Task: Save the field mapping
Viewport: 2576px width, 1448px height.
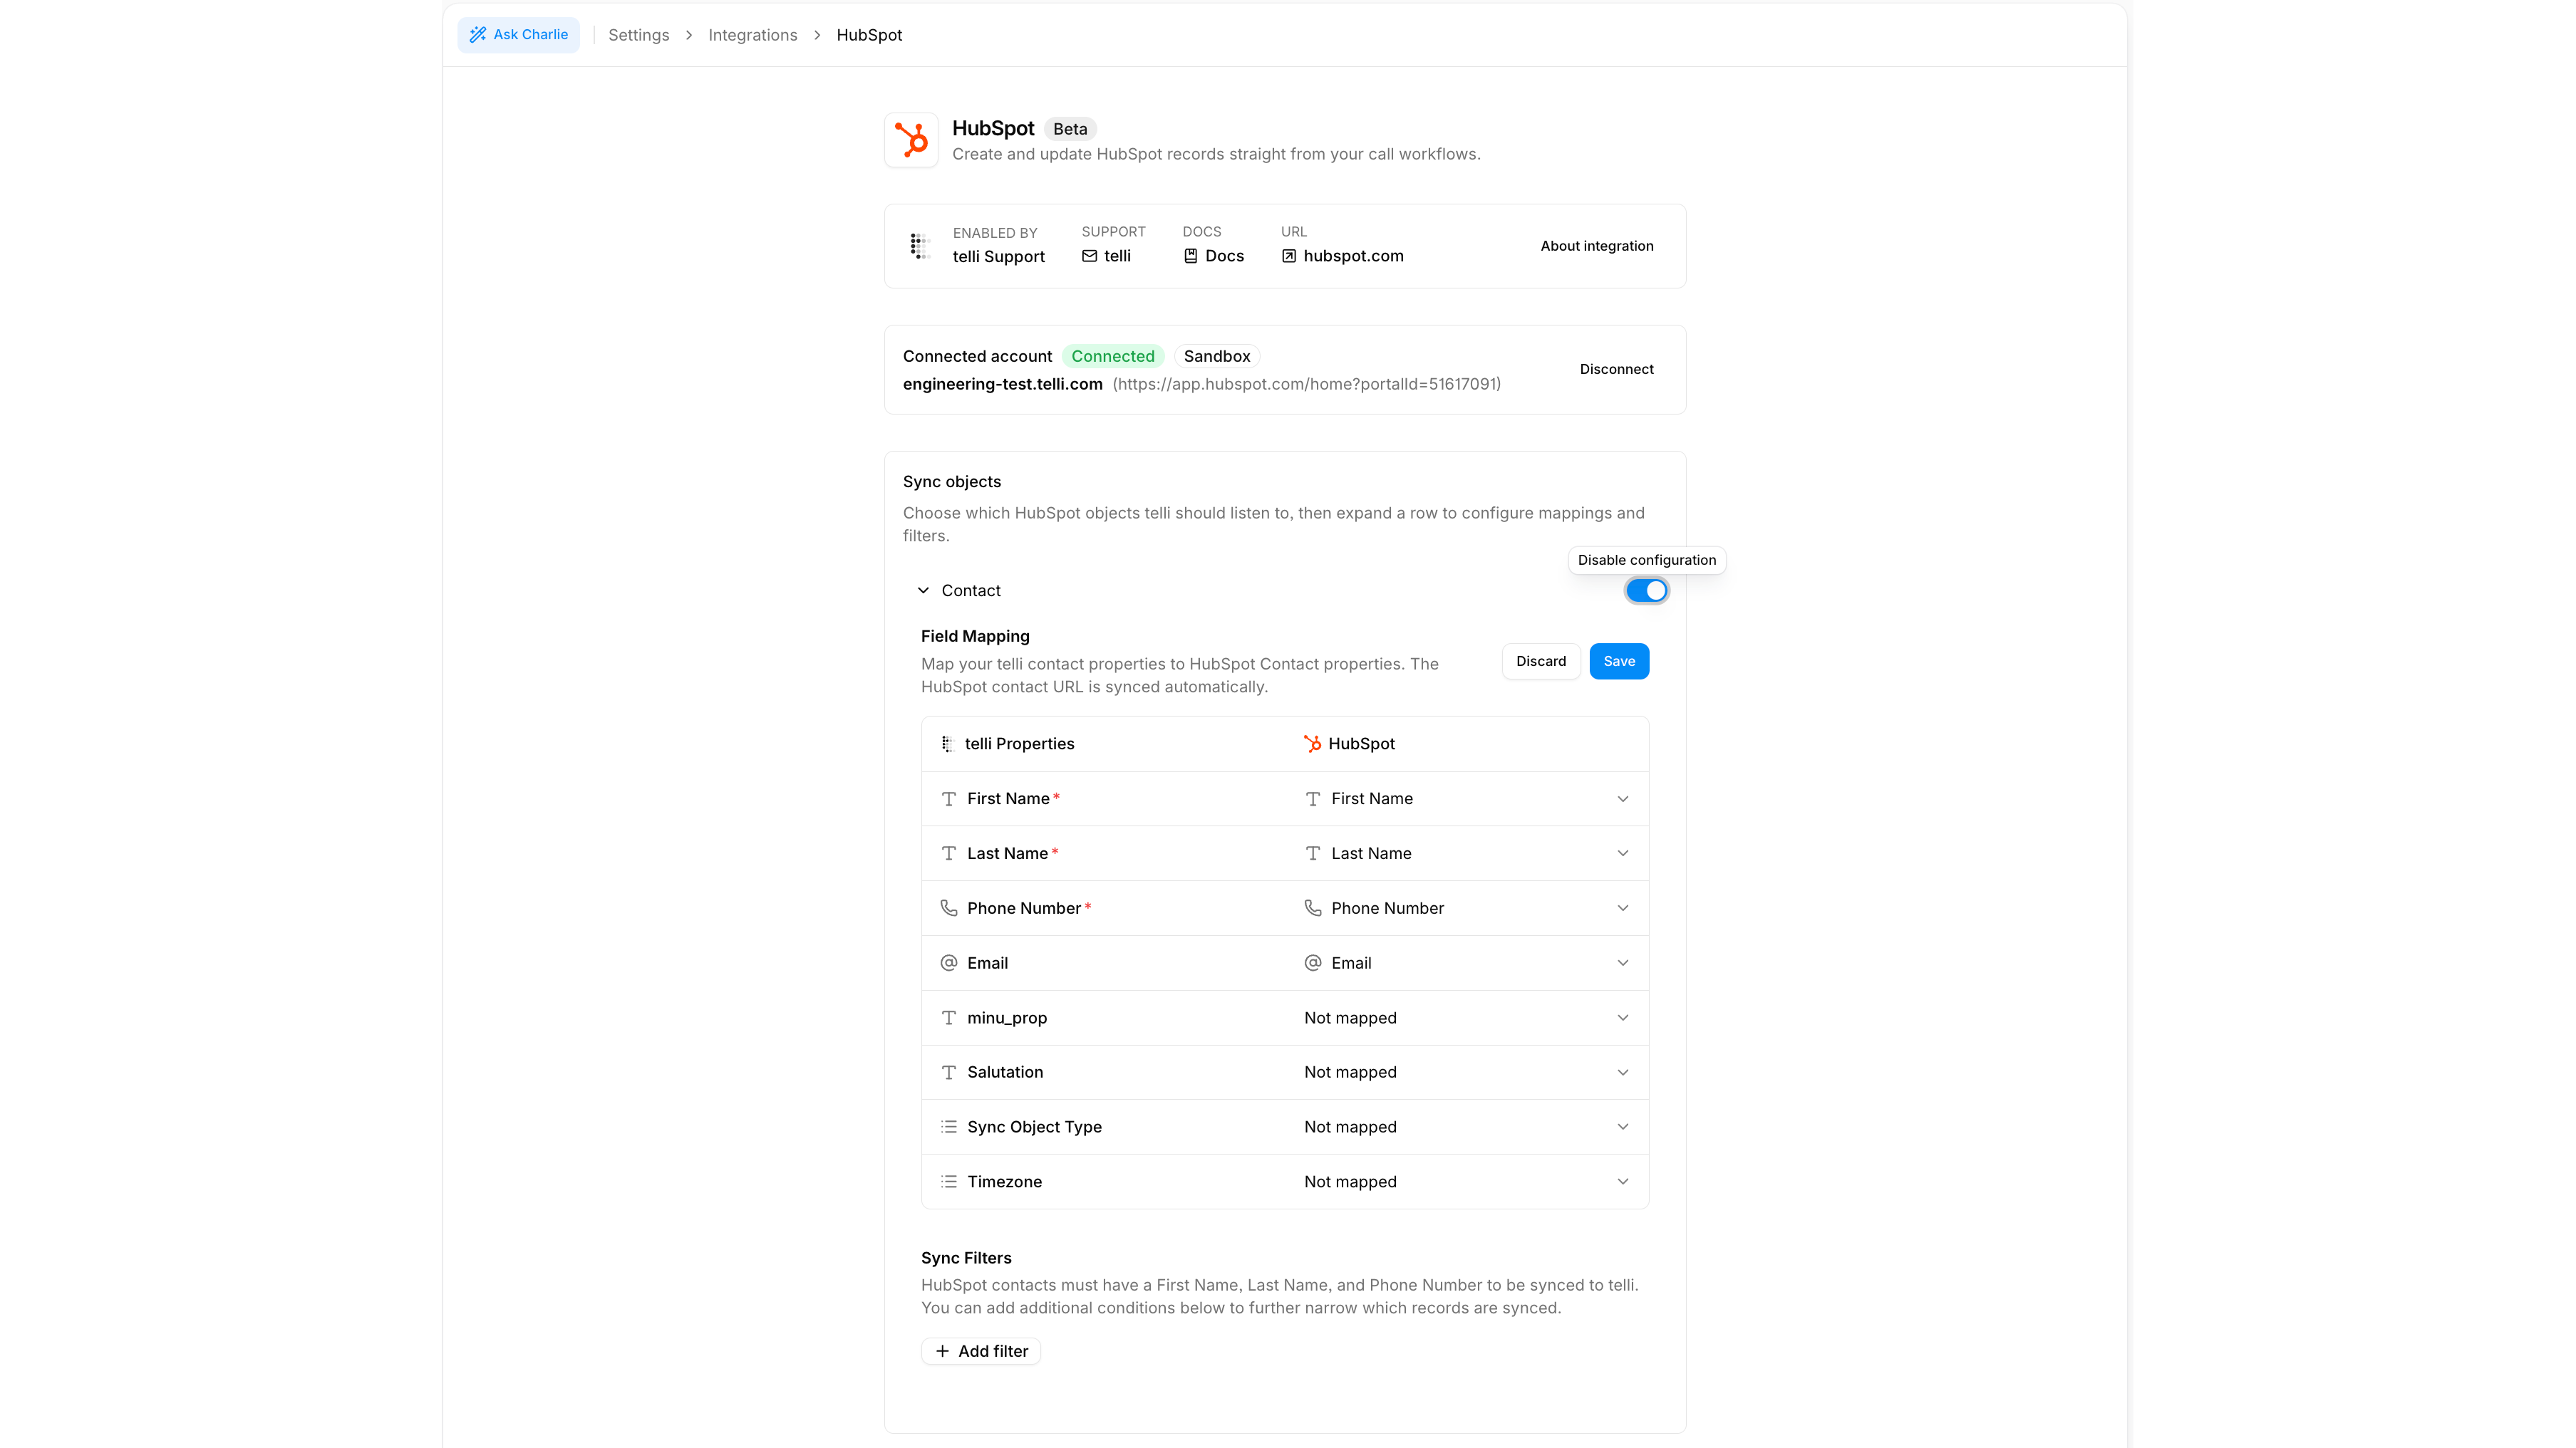Action: pos(1619,662)
